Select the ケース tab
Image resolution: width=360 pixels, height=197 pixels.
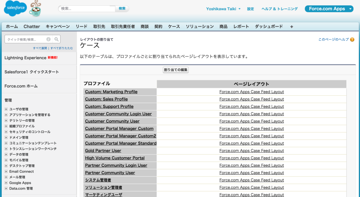click(x=174, y=27)
